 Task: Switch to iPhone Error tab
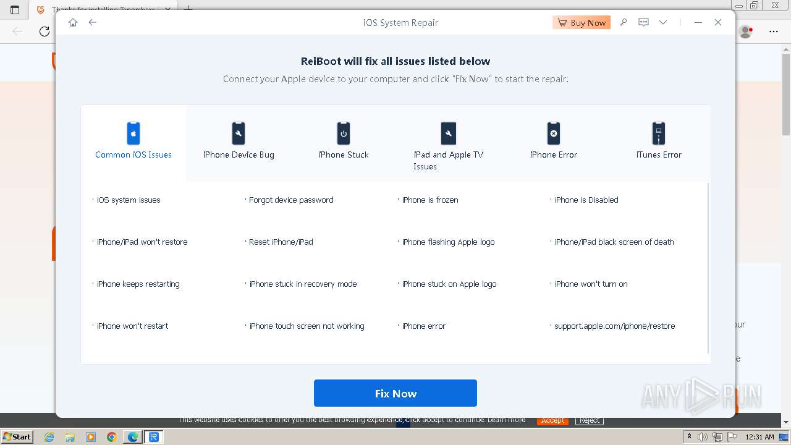click(554, 143)
